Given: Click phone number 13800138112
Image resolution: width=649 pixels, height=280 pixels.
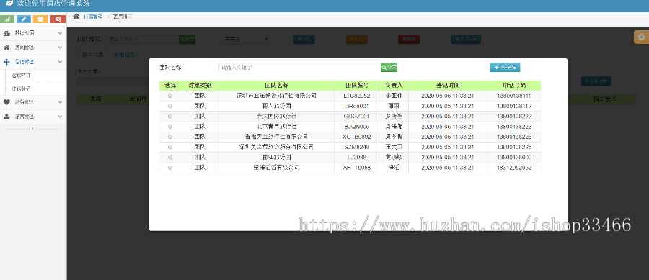Looking at the screenshot, I should click(514, 106).
